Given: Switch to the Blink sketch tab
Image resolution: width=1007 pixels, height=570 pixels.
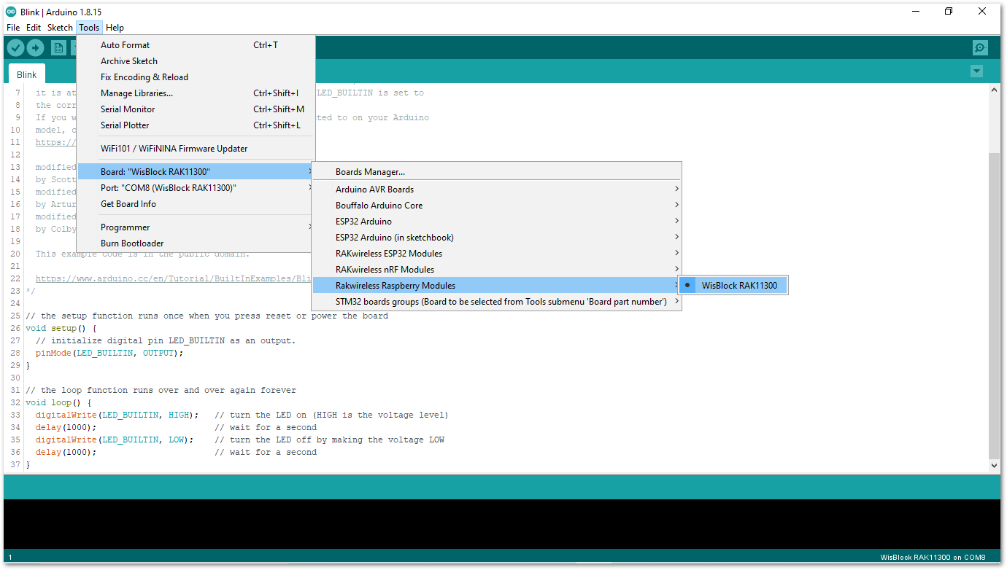Looking at the screenshot, I should (26, 74).
